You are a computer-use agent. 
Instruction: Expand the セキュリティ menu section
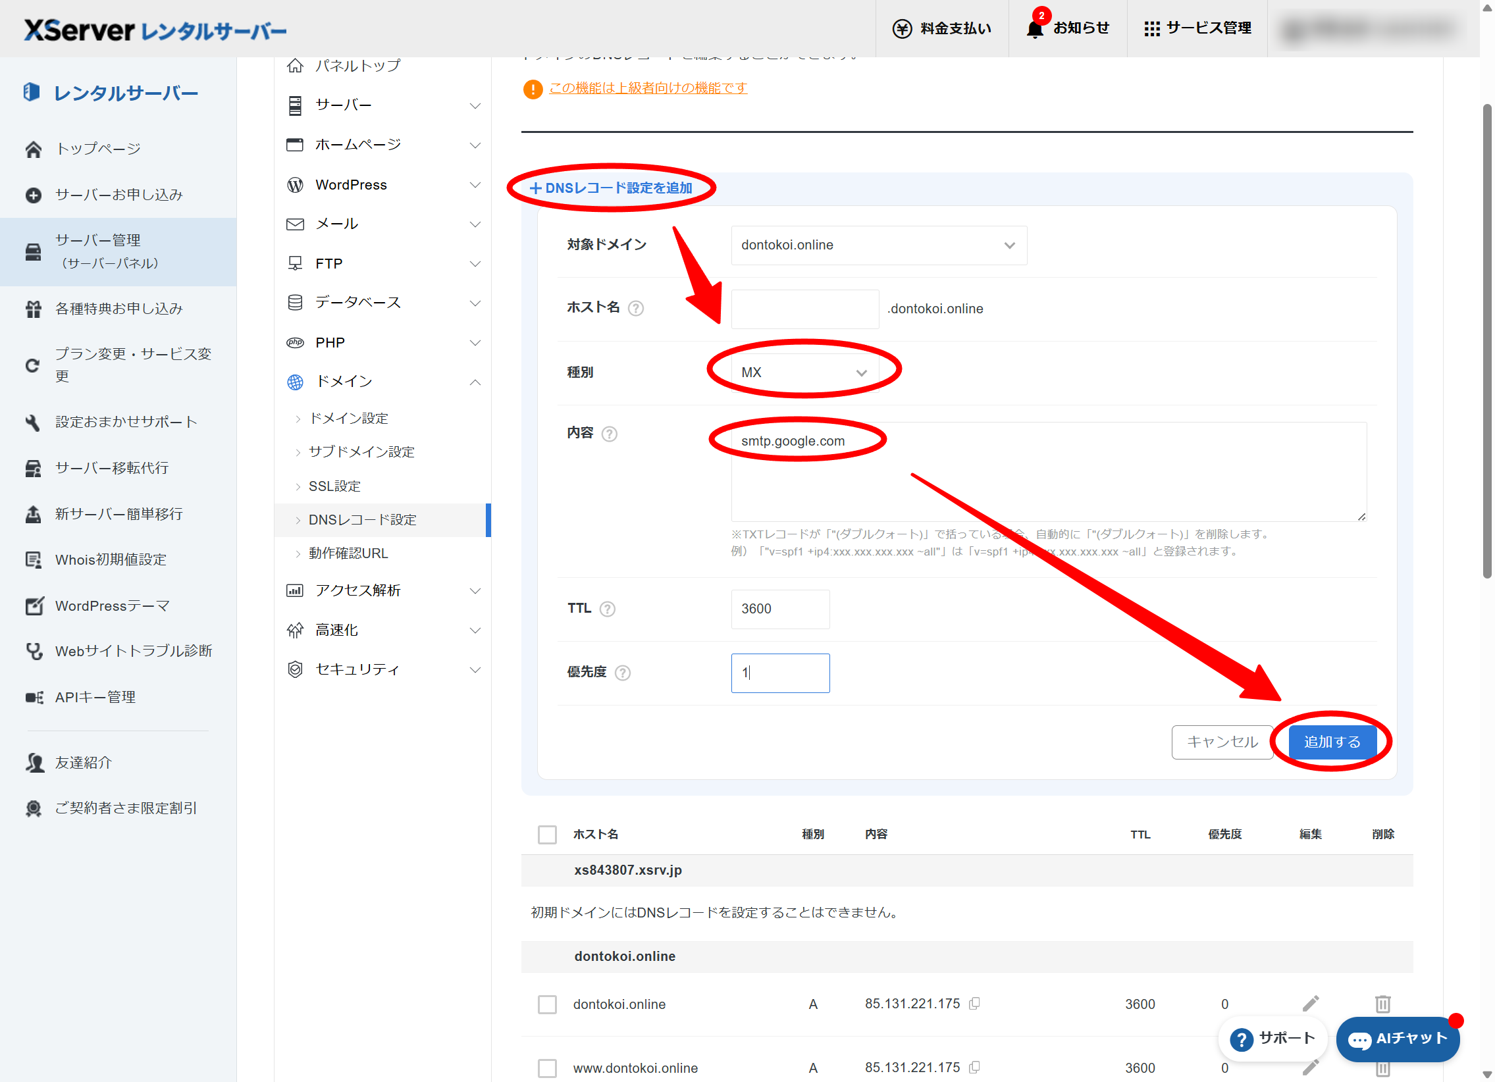384,669
